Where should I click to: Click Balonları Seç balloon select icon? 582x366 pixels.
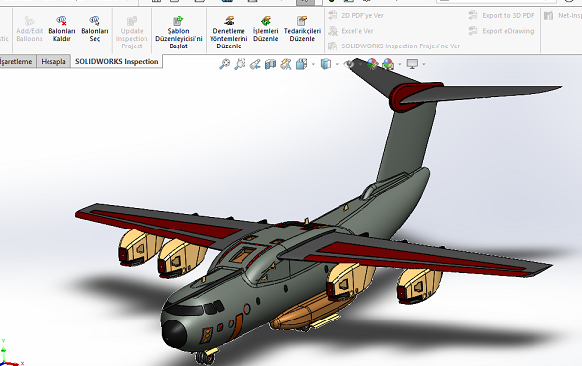coord(94,21)
